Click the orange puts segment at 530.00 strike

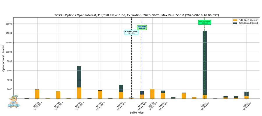121,95
